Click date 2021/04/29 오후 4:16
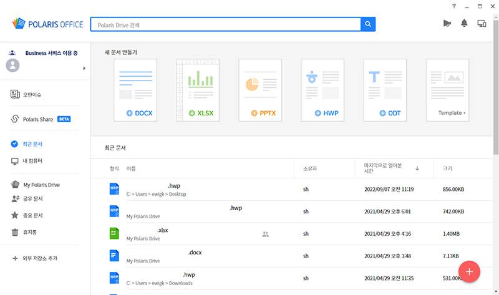This screenshot has width=499, height=295. click(x=387, y=234)
